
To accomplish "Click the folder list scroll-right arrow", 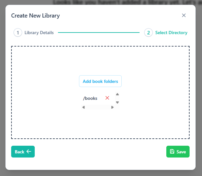I will coord(112,107).
